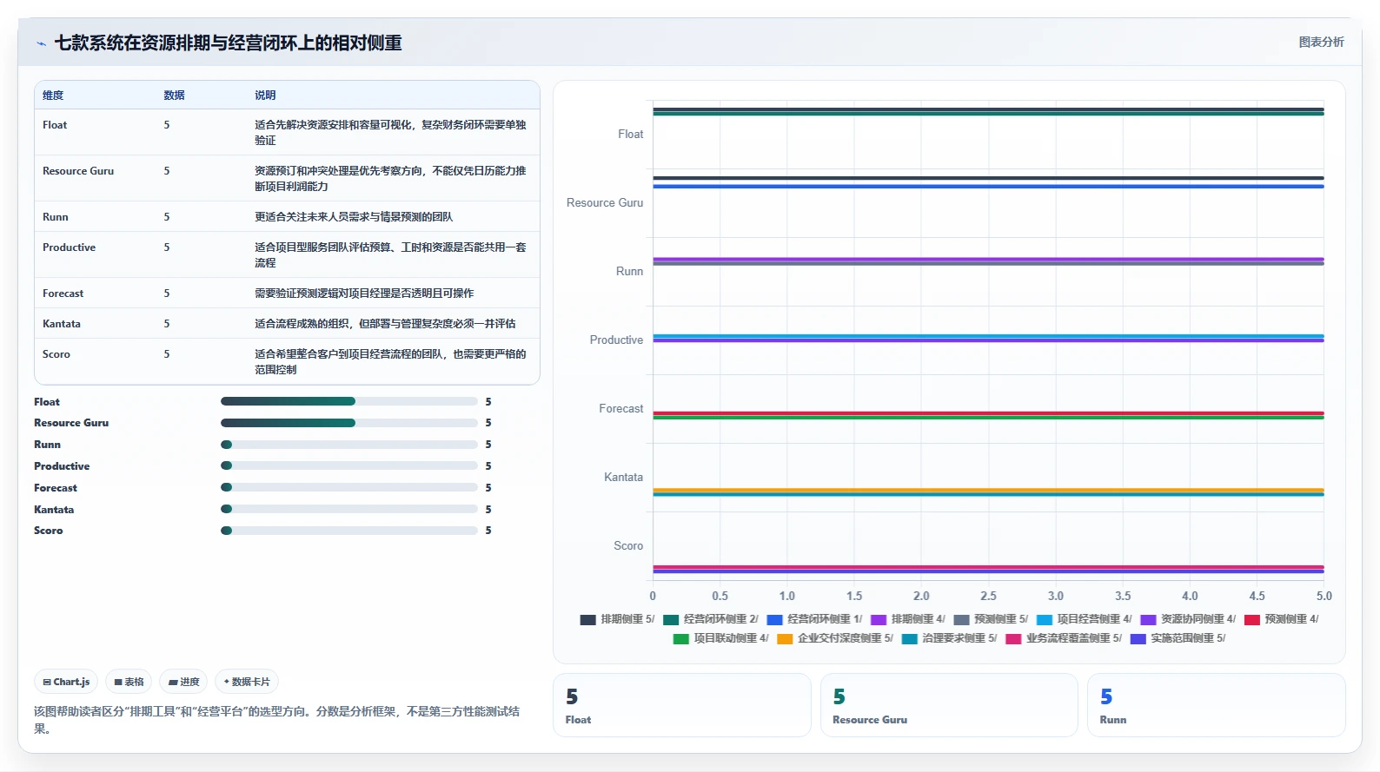
Task: Click the Float progress bar
Action: click(x=349, y=401)
